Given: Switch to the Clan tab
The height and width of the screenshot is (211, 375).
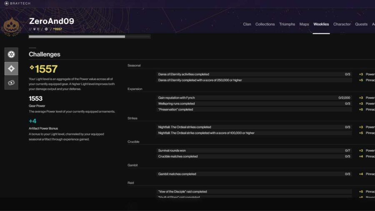Looking at the screenshot, I should click(247, 24).
